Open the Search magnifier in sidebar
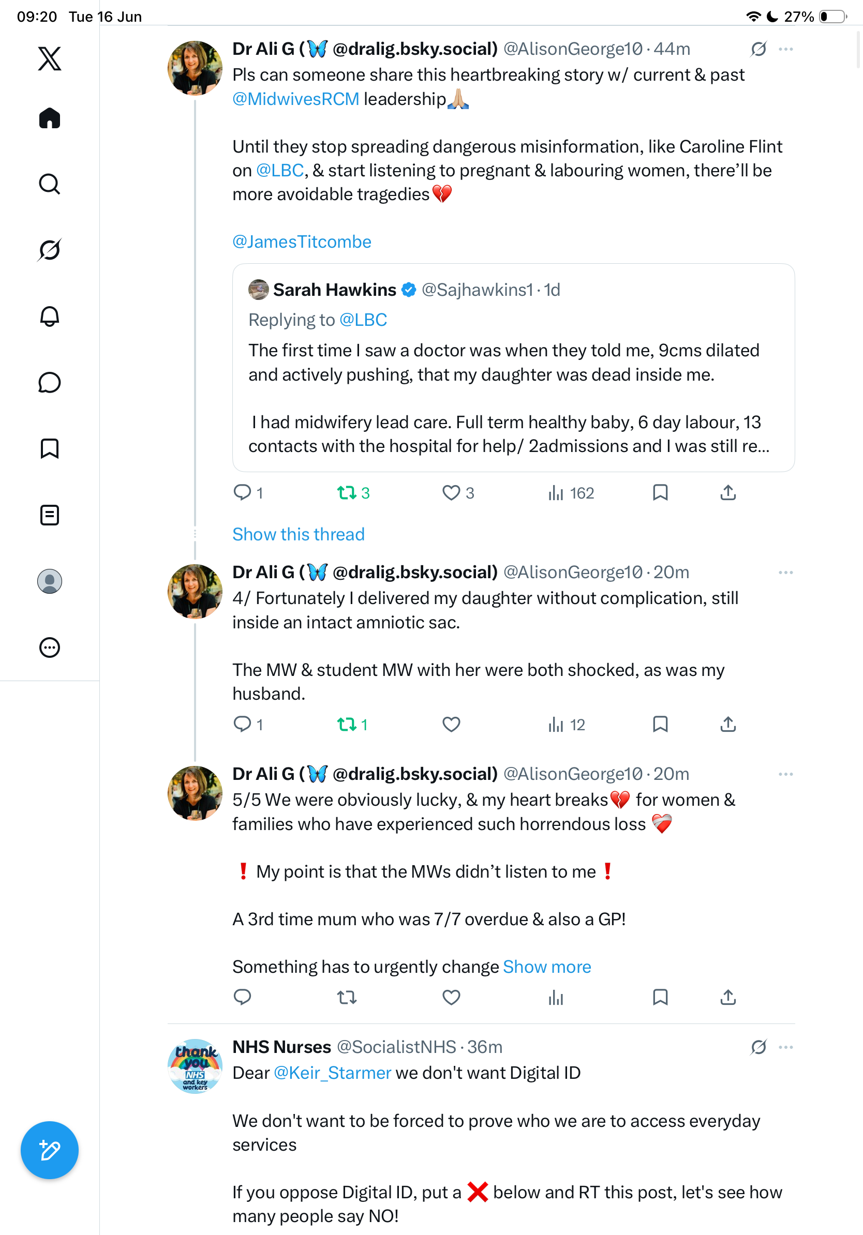The height and width of the screenshot is (1235, 863). click(50, 184)
